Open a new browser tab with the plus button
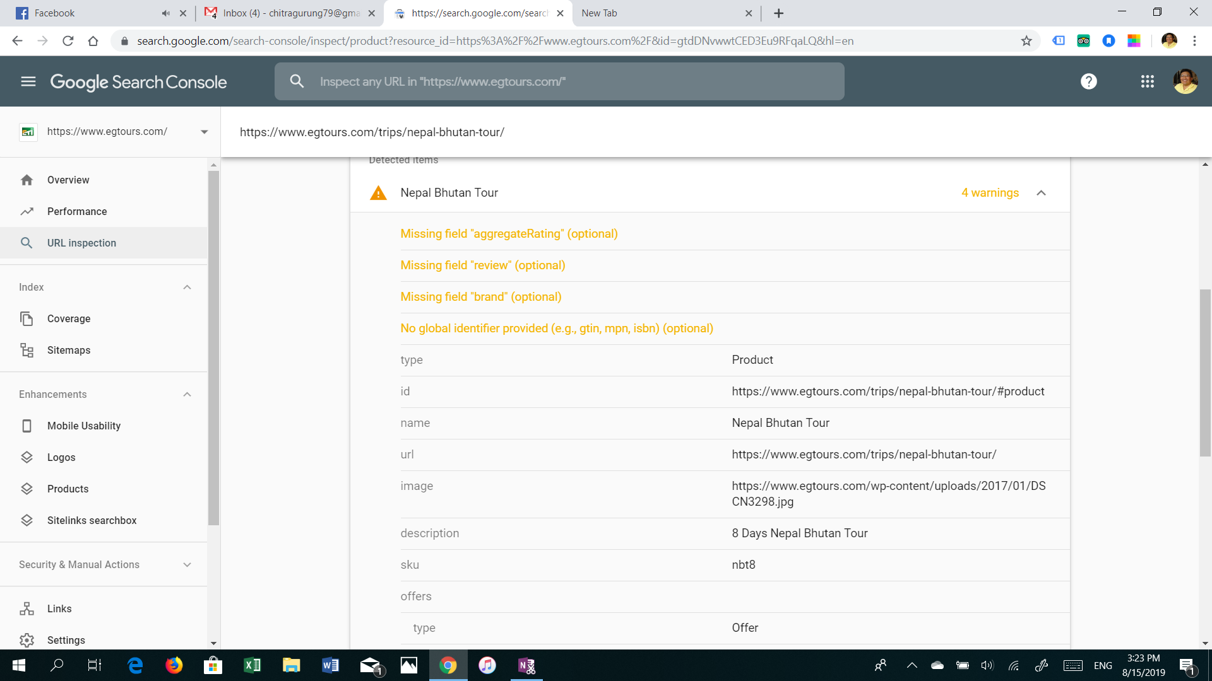This screenshot has width=1212, height=681. [x=778, y=13]
